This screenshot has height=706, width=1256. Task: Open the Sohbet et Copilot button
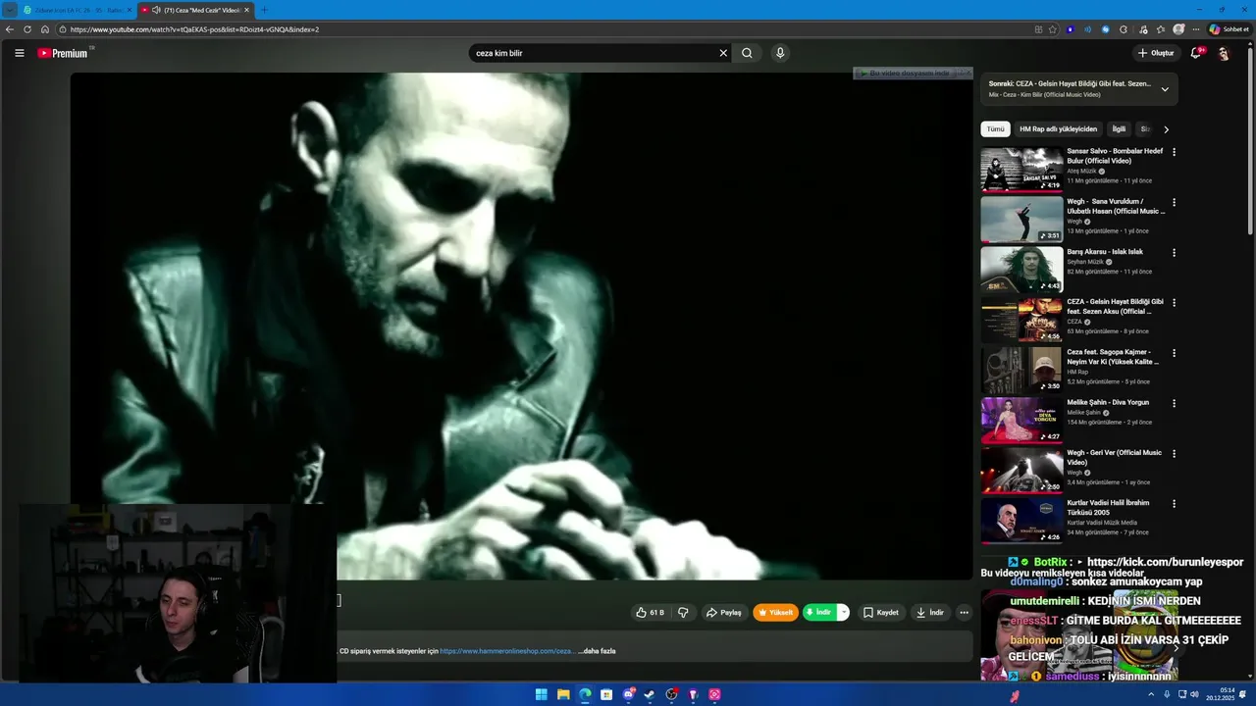click(1229, 29)
